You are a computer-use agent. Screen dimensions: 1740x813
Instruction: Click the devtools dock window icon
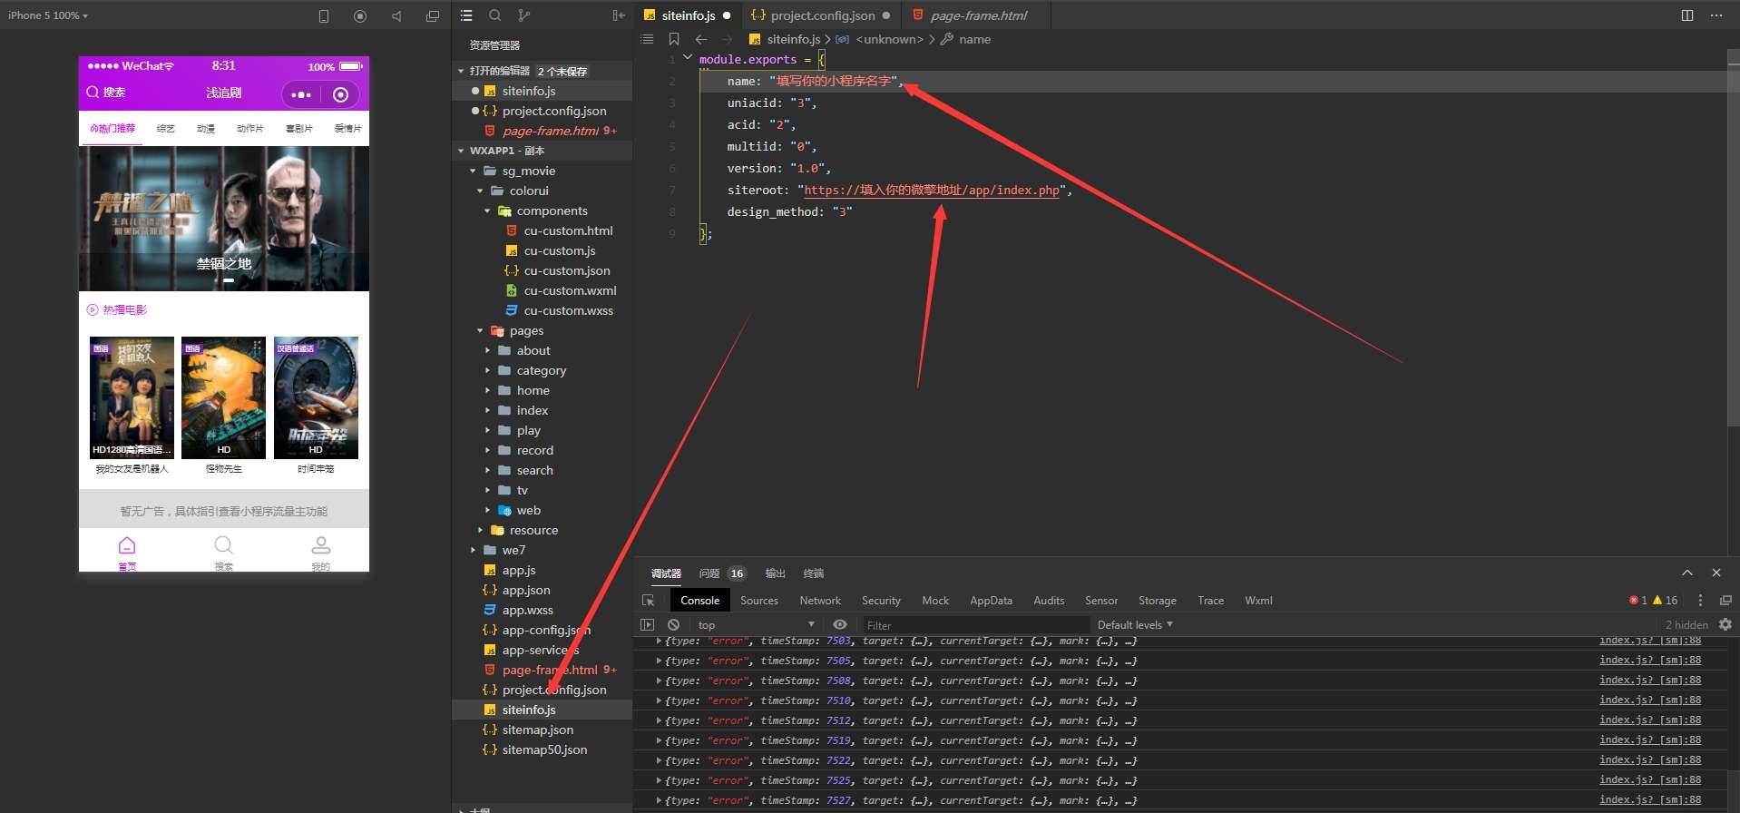pyautogui.click(x=1725, y=600)
